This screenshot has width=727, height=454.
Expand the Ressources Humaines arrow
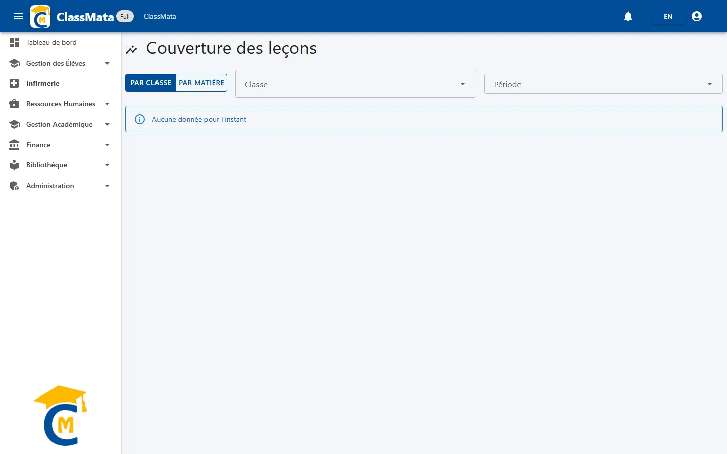[x=107, y=104]
